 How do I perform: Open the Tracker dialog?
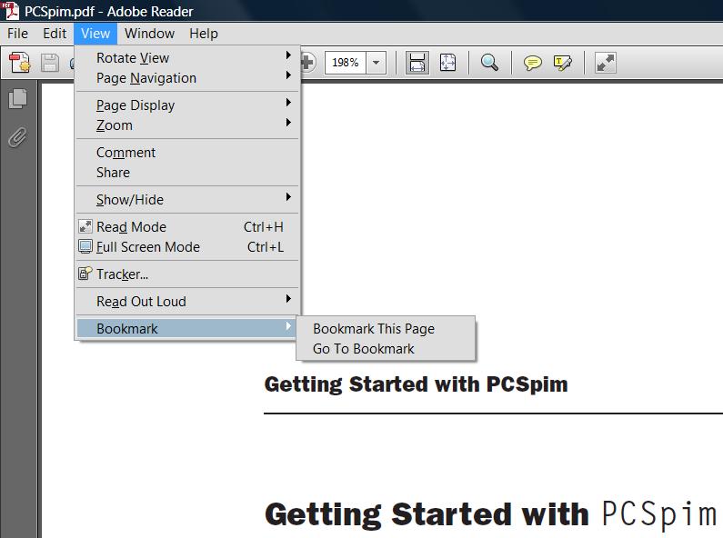tap(187, 274)
